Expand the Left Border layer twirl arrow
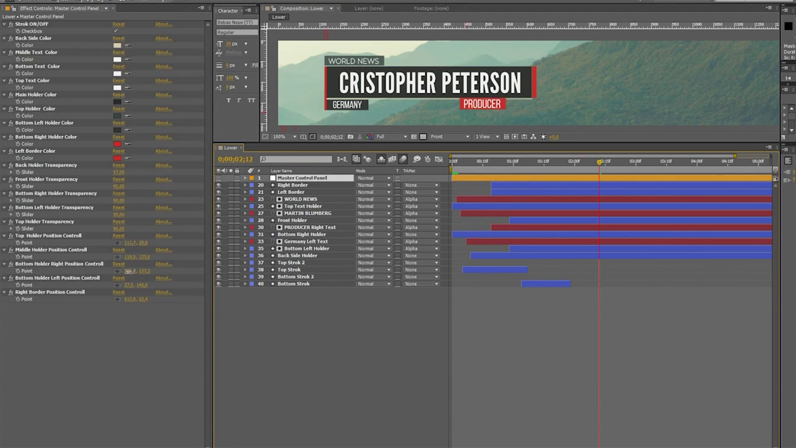The width and height of the screenshot is (796, 448). (245, 192)
